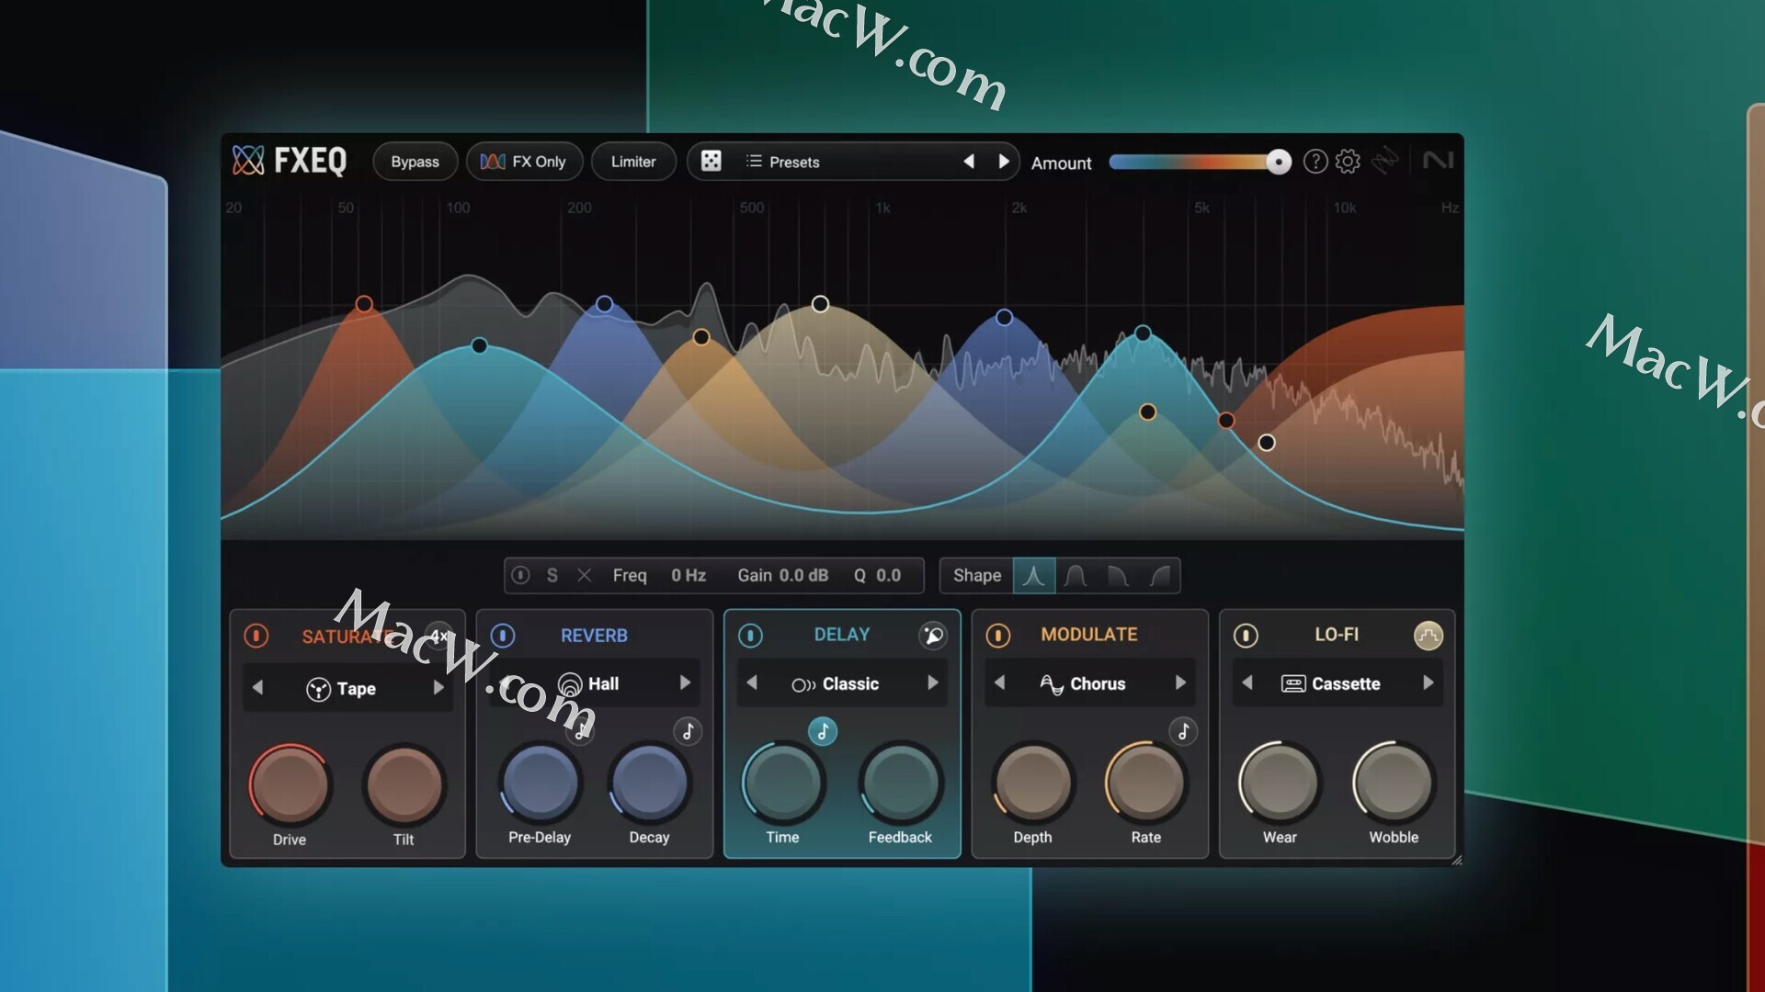The image size is (1765, 992).
Task: Click the Delay ping-pong mode icon
Action: 932,636
